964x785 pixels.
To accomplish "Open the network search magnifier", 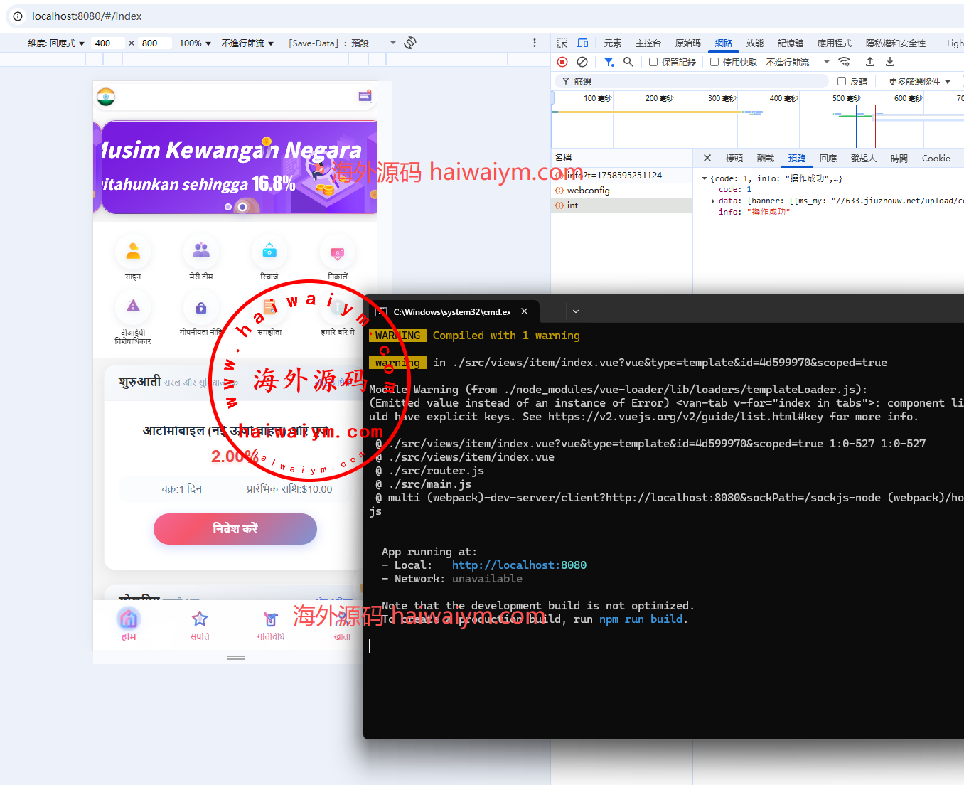I will (x=628, y=62).
